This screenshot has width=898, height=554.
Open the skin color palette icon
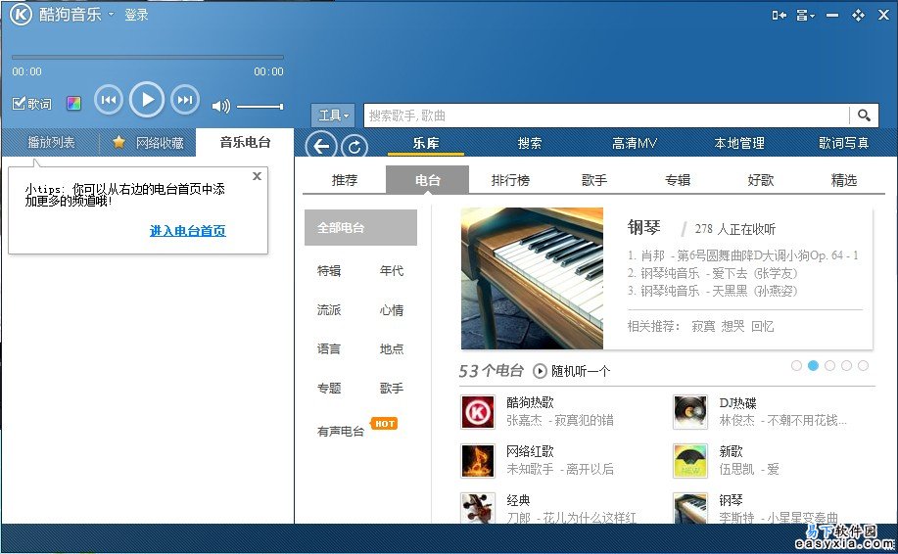click(73, 104)
